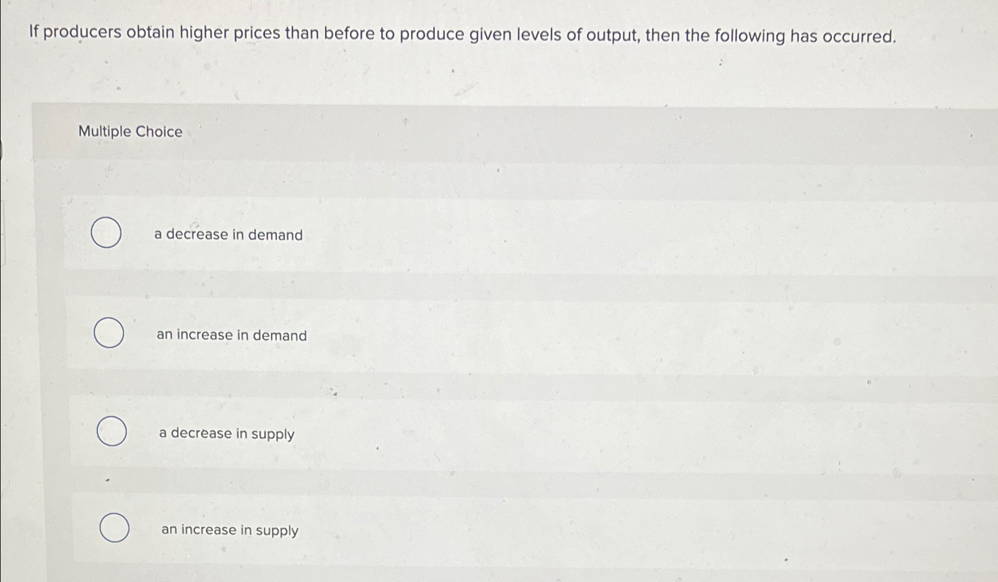Click the answer text 'an increase in demand'

coord(231,335)
